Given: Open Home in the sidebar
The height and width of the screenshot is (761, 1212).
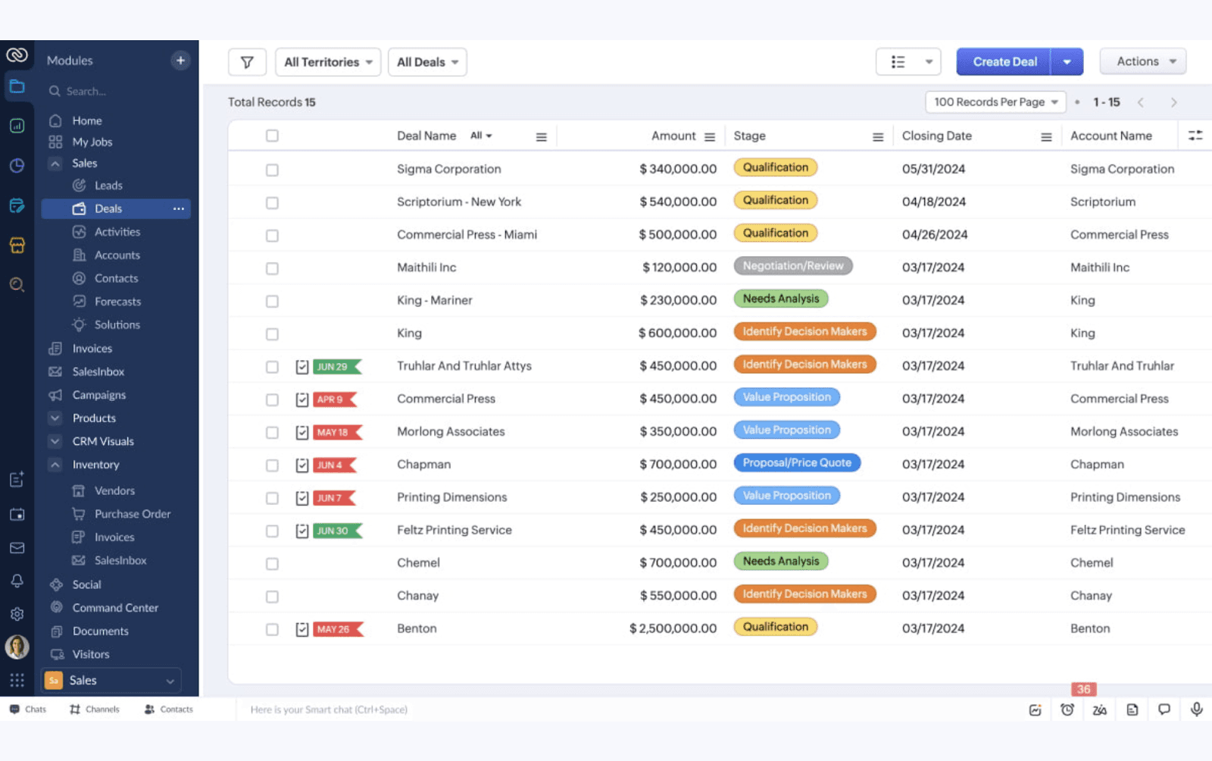Looking at the screenshot, I should (x=75, y=121).
